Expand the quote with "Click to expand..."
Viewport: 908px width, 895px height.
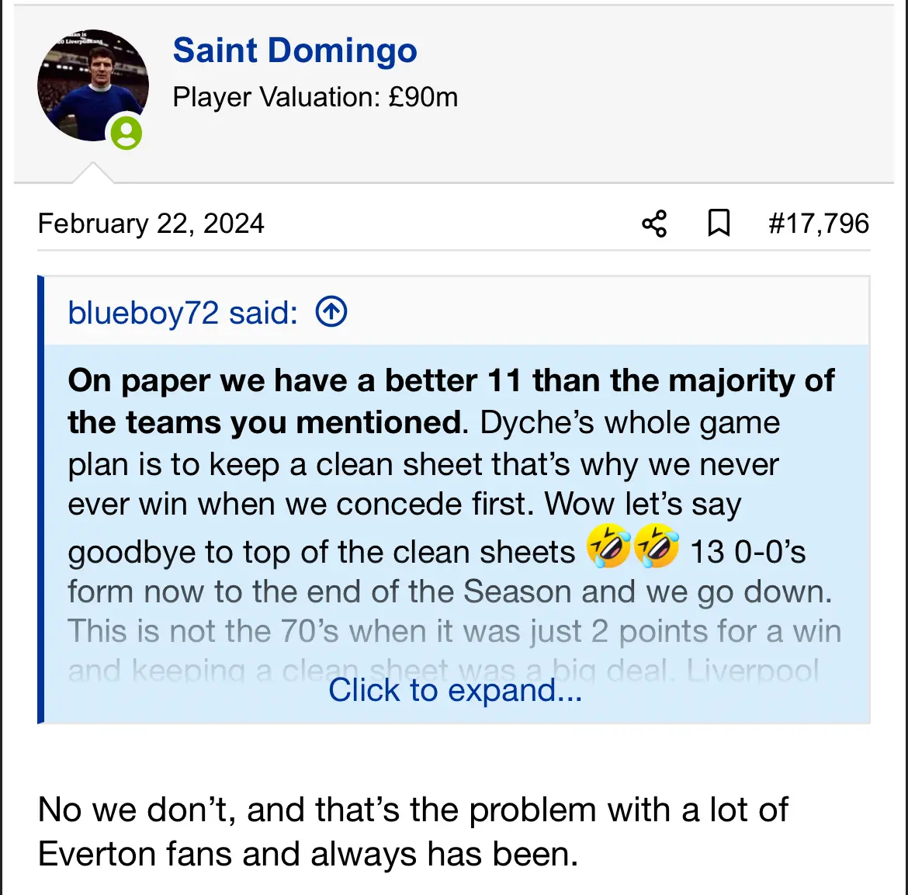[x=455, y=690]
